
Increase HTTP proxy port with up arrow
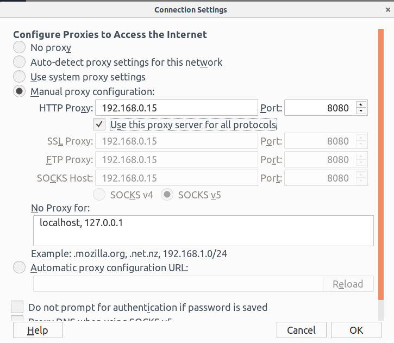pyautogui.click(x=361, y=104)
